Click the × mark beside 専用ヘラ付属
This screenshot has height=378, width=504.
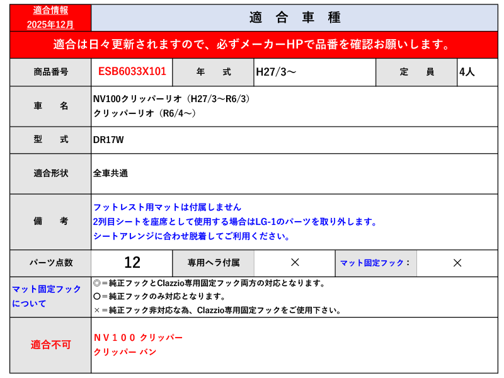click(294, 263)
